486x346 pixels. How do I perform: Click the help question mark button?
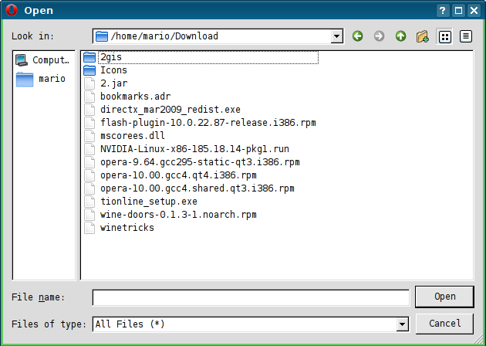pos(442,11)
